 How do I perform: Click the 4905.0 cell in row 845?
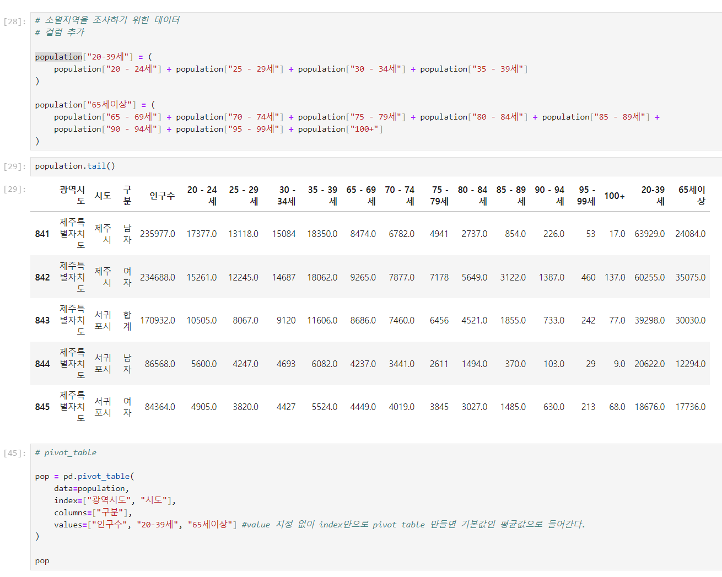click(204, 407)
